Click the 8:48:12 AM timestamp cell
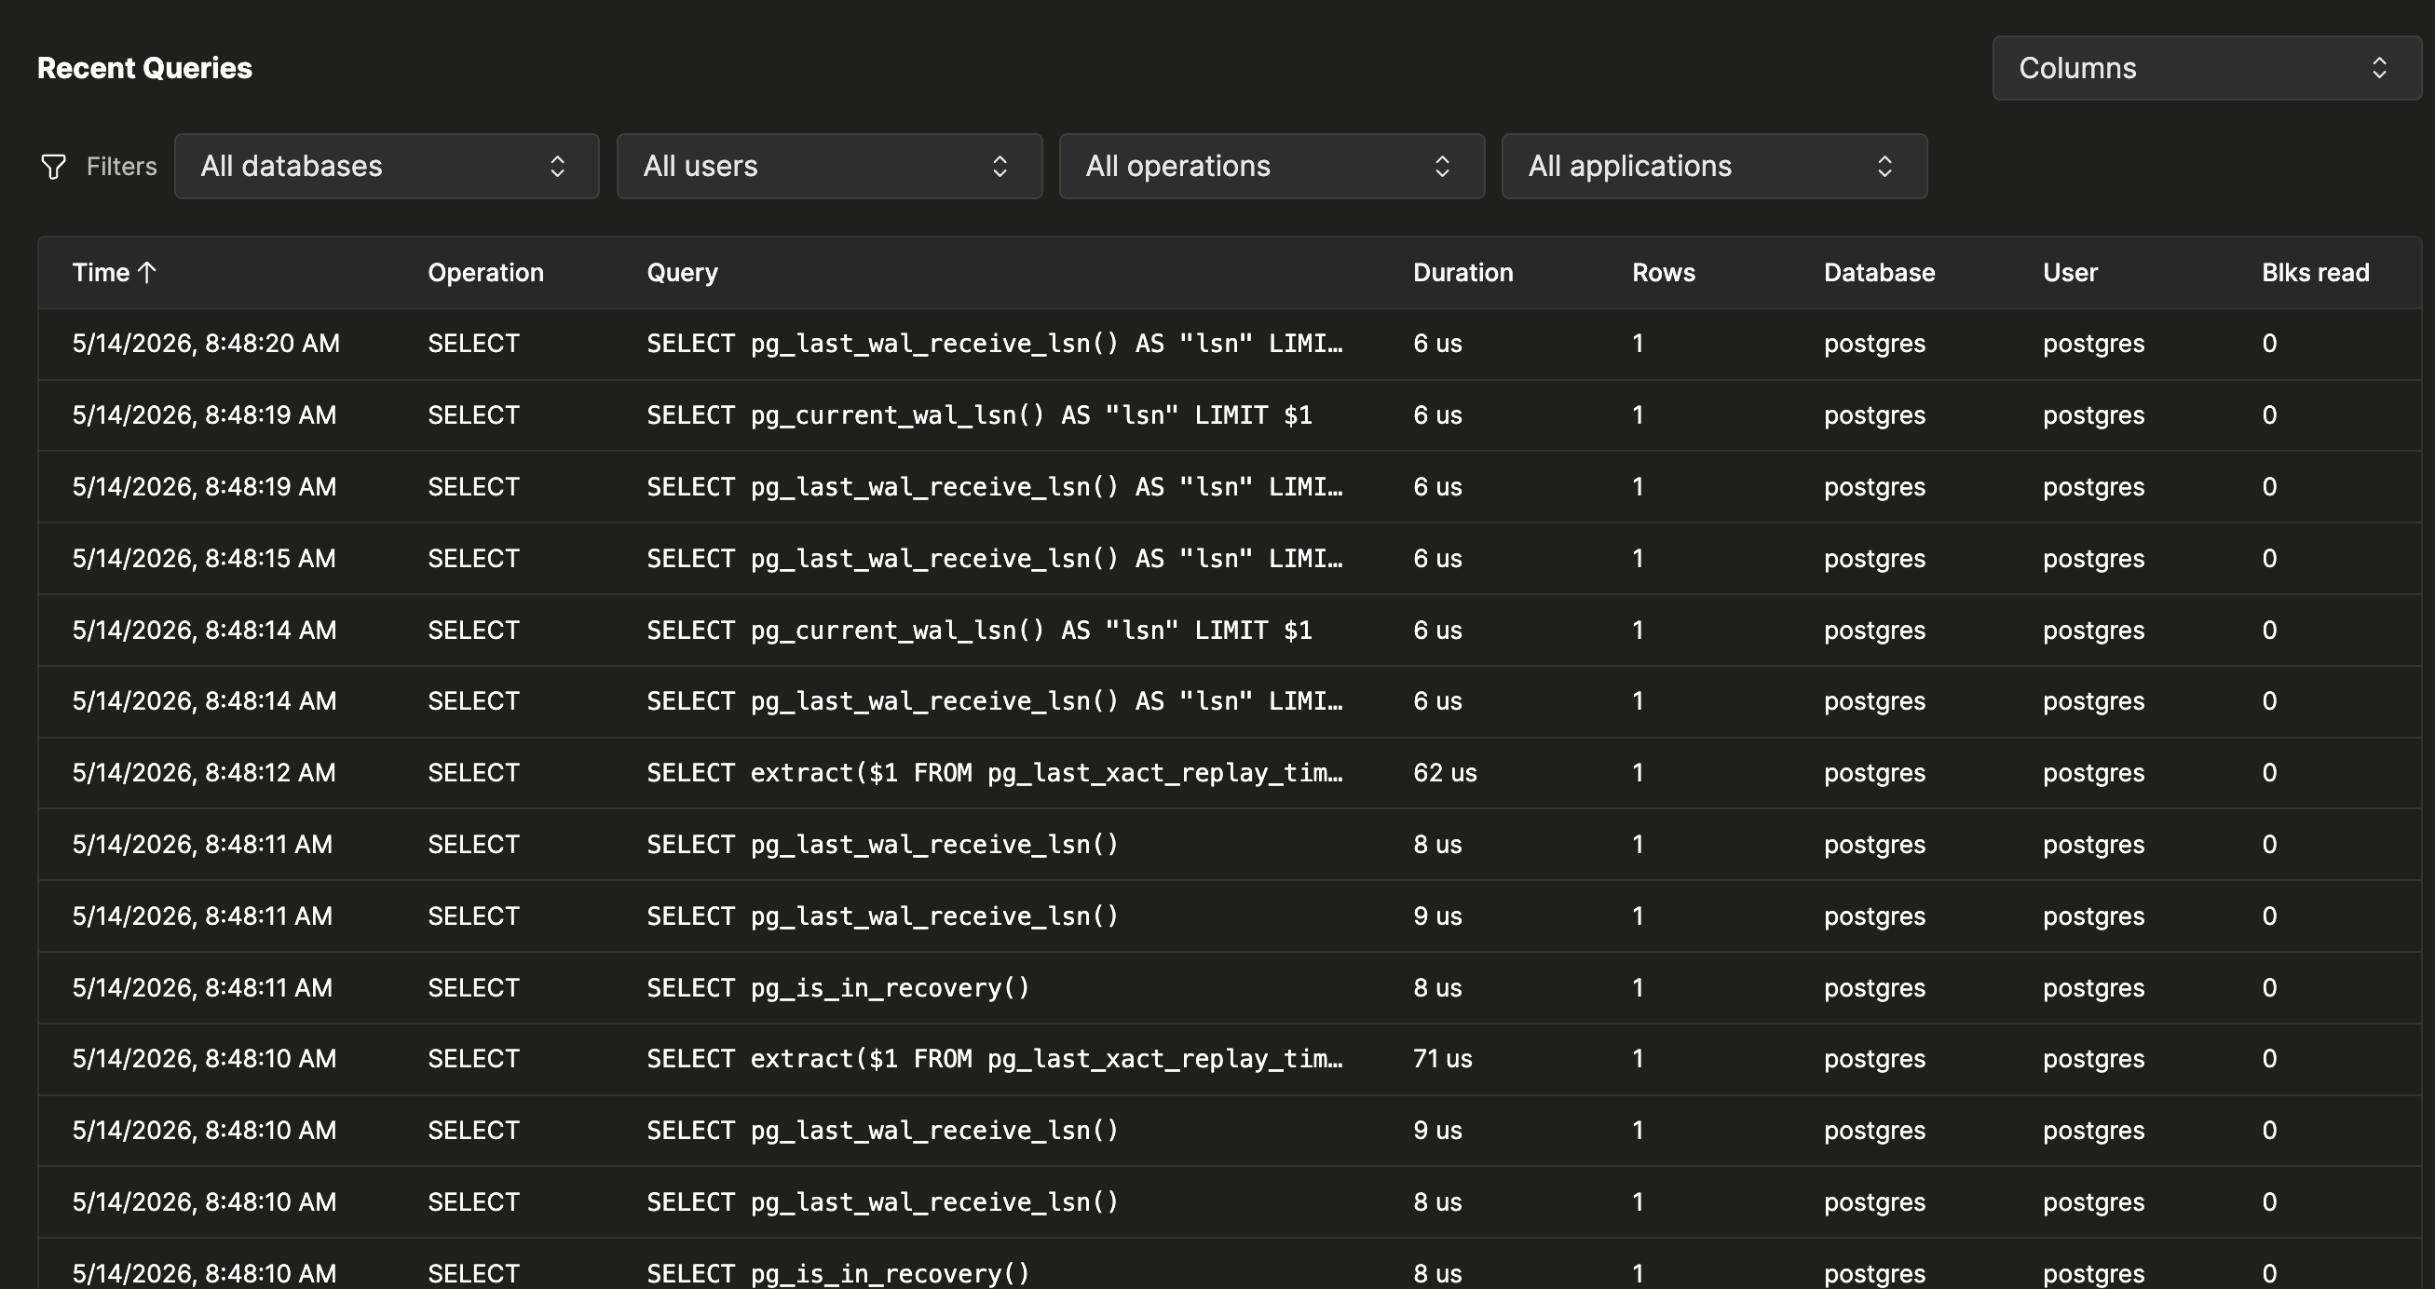Viewport: 2435px width, 1289px height. pyautogui.click(x=204, y=773)
